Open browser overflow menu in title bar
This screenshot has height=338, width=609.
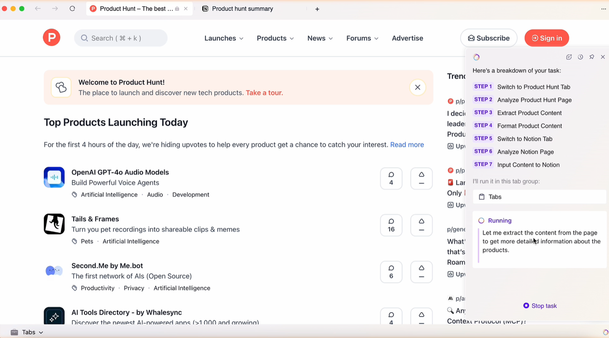pyautogui.click(x=604, y=9)
